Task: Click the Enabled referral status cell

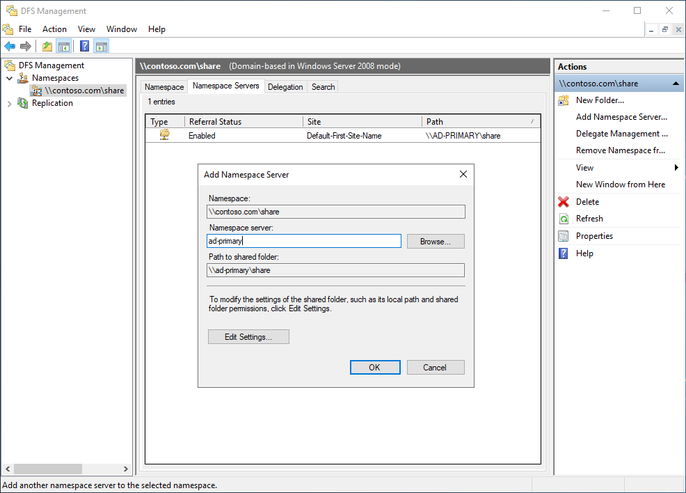Action: pos(202,136)
